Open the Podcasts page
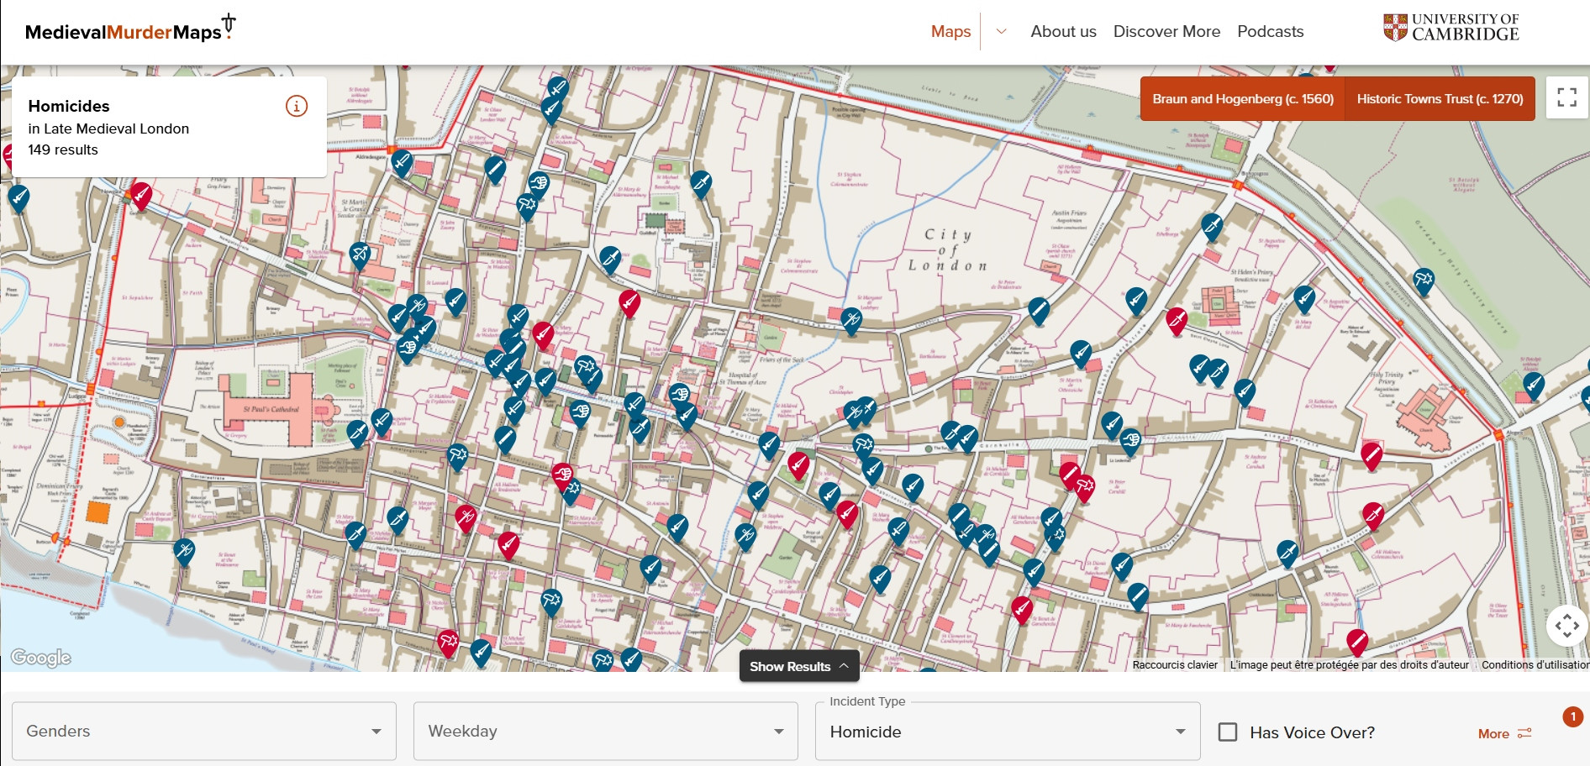Image resolution: width=1590 pixels, height=766 pixels. (x=1270, y=32)
